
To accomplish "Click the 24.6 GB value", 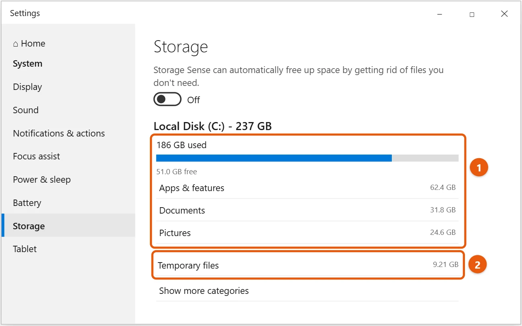I will pyautogui.click(x=443, y=232).
